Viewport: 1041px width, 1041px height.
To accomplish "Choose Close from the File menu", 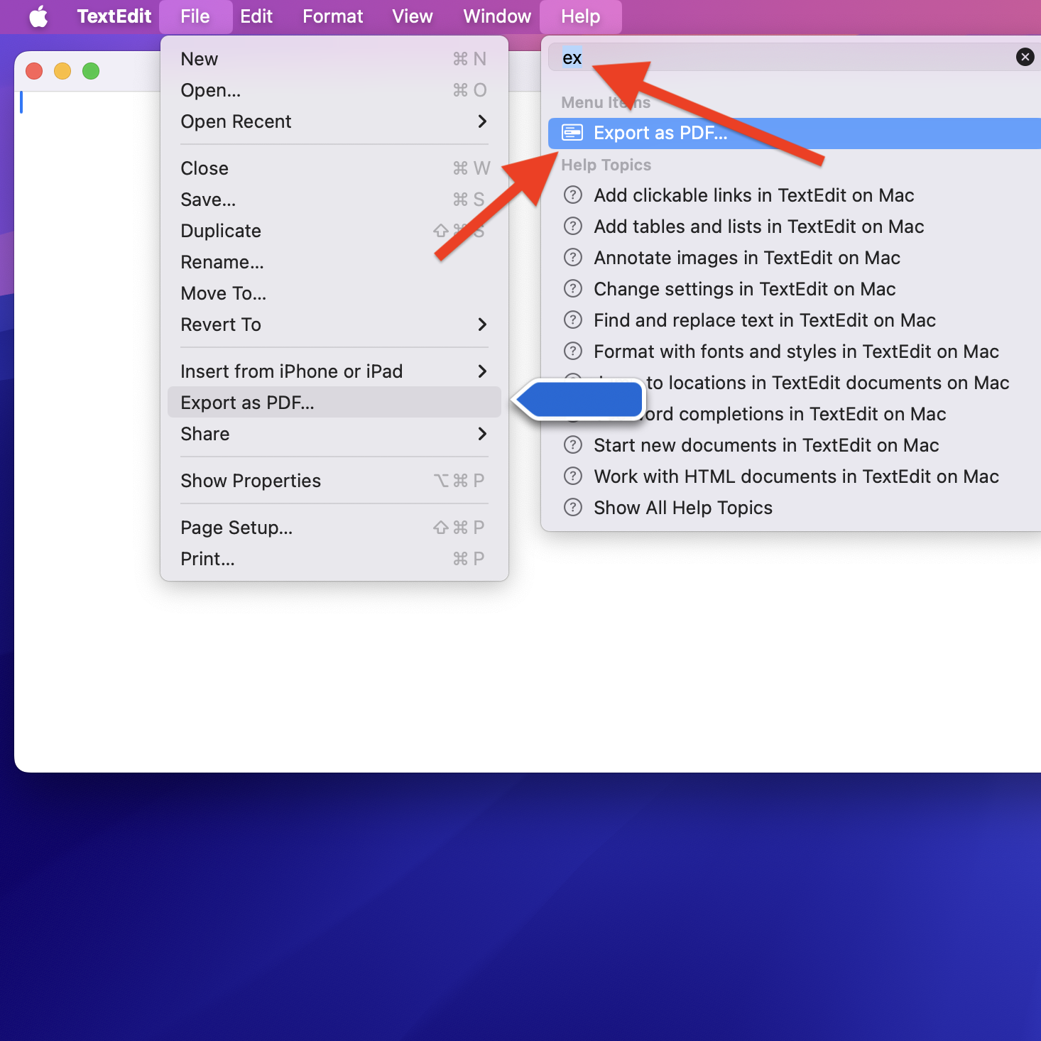I will [x=334, y=168].
